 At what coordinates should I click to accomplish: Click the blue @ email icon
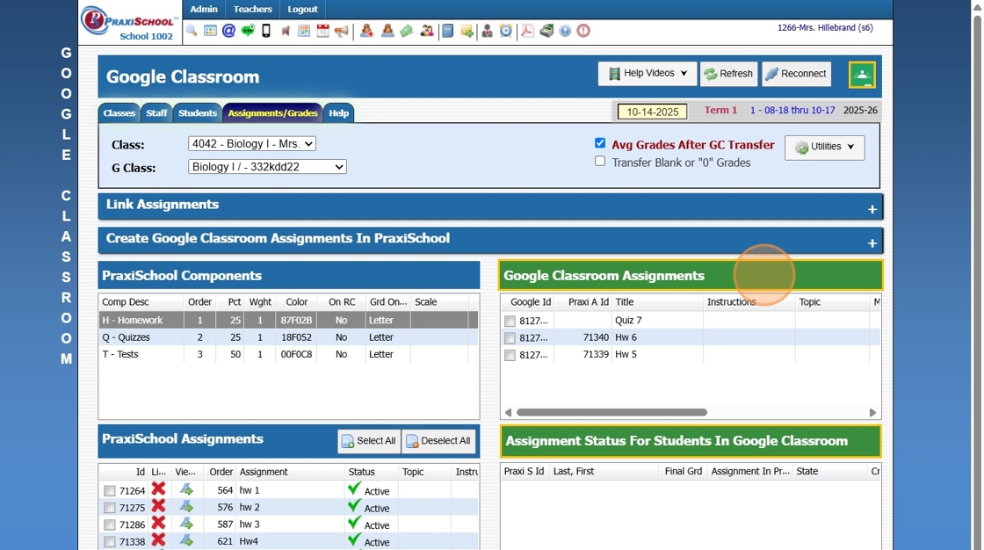pyautogui.click(x=228, y=31)
